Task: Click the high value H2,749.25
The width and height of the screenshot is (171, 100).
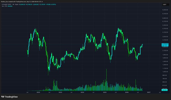Action: pyautogui.click(x=29, y=5)
